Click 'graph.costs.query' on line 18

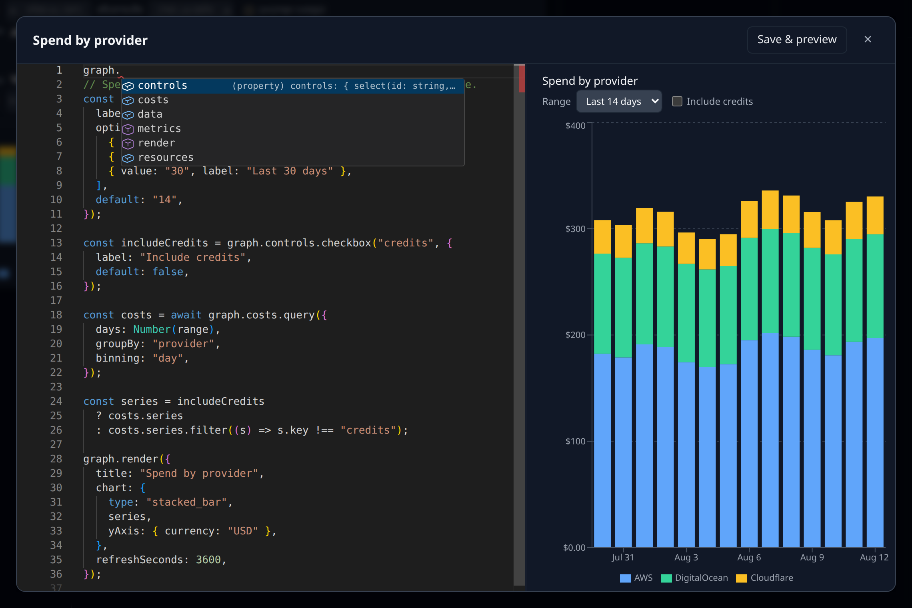pos(262,315)
